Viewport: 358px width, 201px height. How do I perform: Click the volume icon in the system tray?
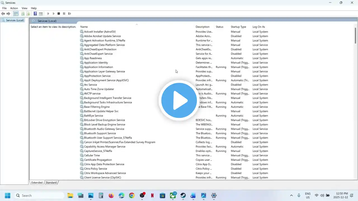[x=322, y=195]
